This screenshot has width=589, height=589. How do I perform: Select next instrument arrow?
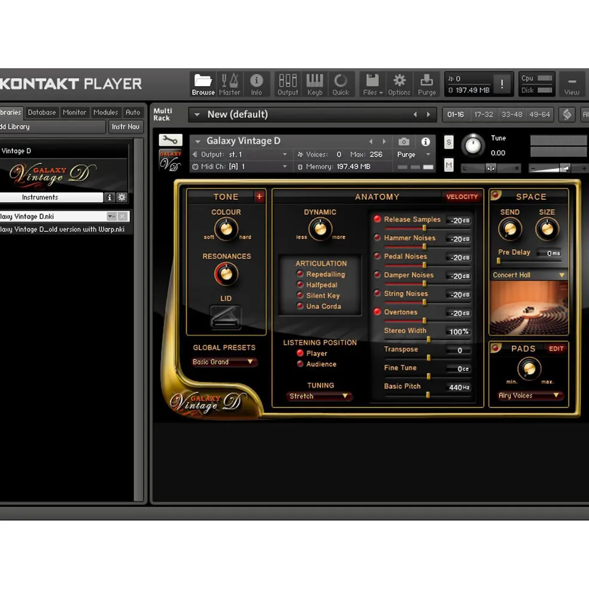[x=384, y=142]
